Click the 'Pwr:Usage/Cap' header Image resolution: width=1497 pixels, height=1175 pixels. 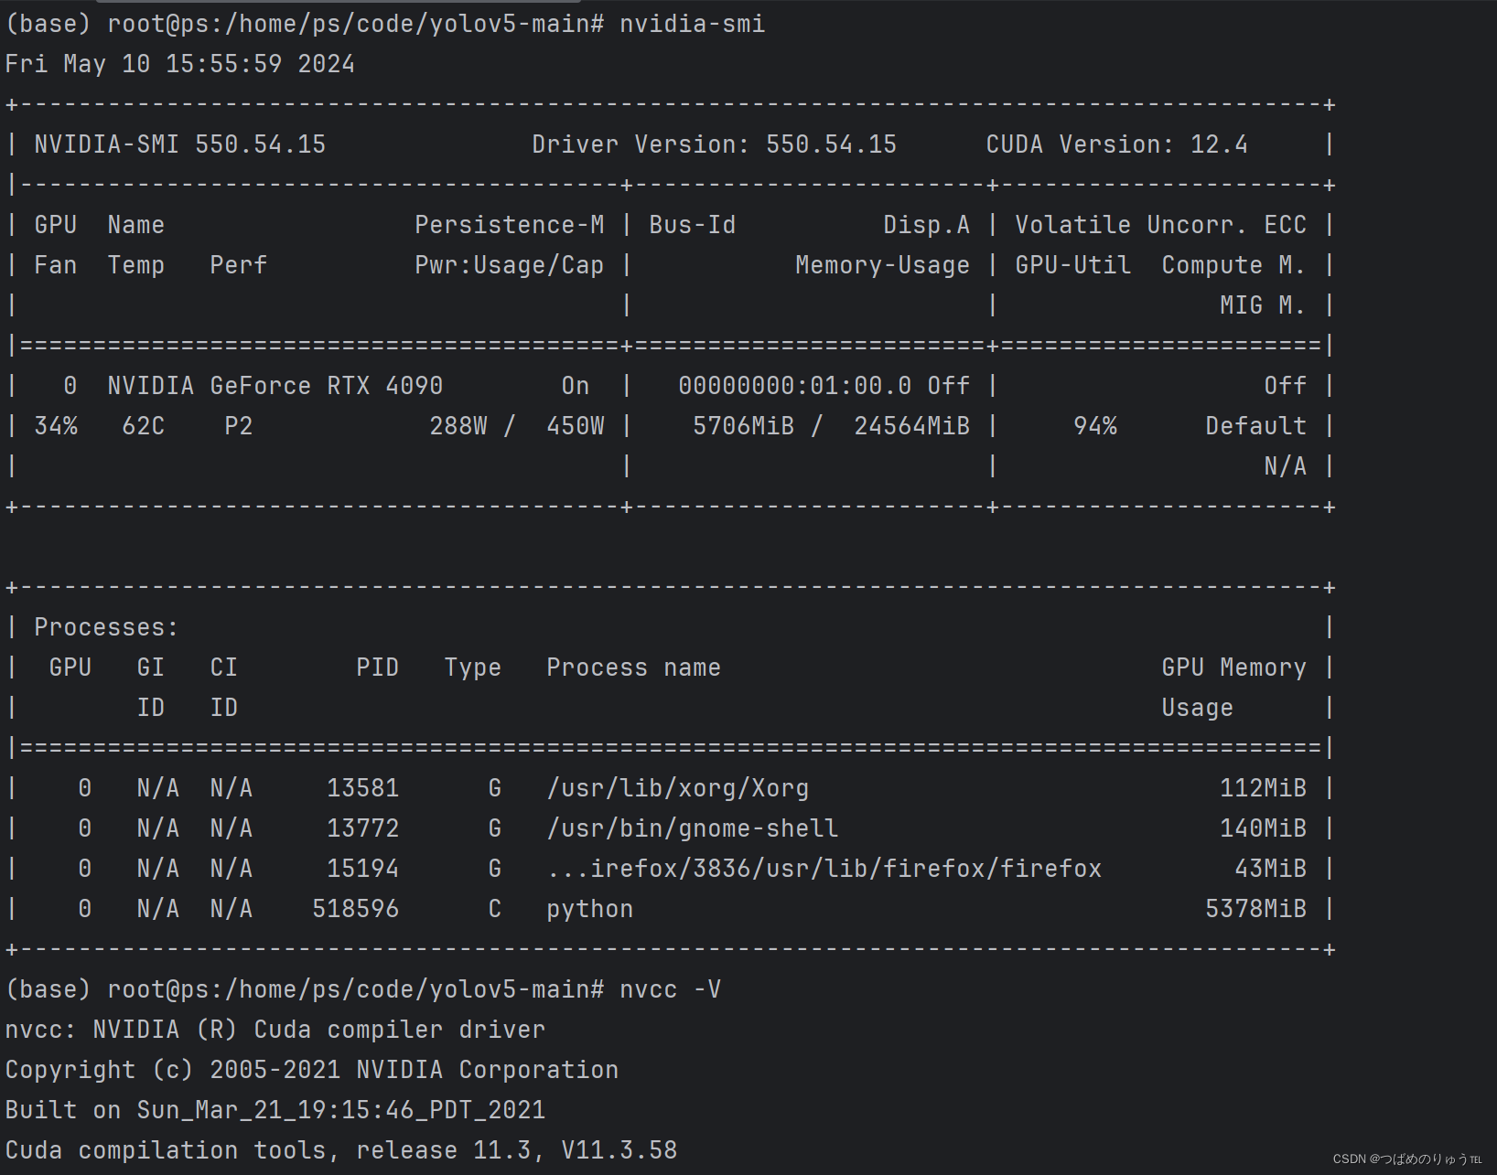tap(510, 265)
